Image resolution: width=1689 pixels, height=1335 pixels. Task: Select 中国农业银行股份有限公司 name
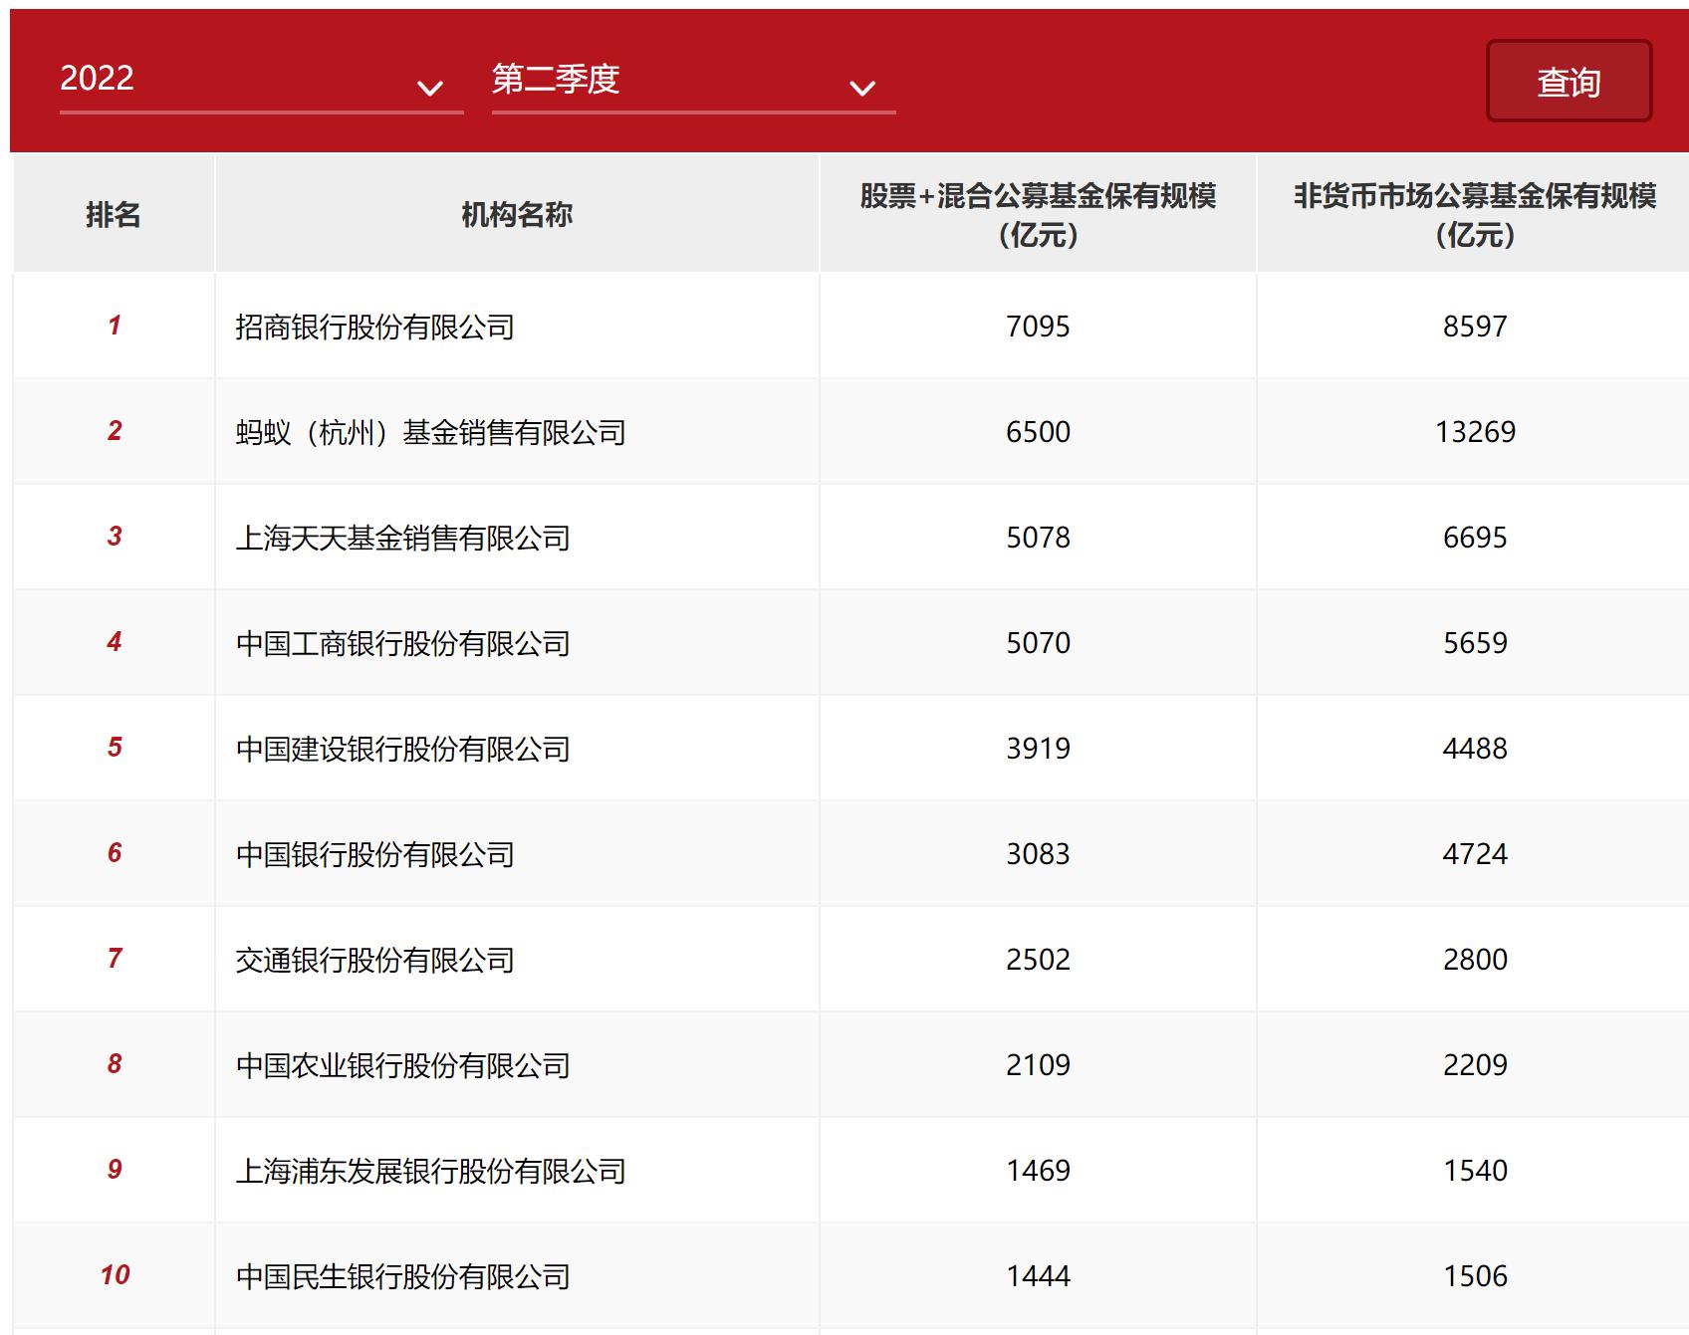(402, 1065)
